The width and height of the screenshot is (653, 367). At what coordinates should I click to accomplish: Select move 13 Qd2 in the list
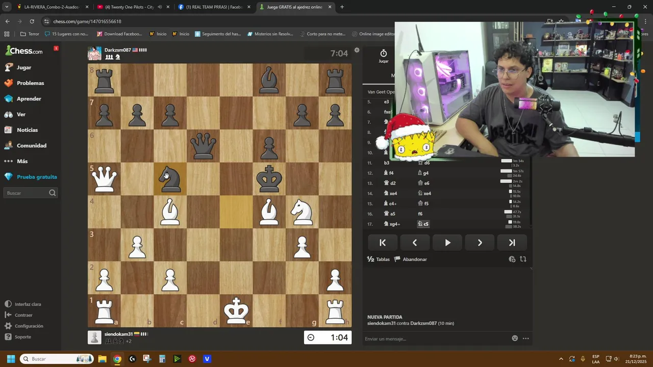390,183
